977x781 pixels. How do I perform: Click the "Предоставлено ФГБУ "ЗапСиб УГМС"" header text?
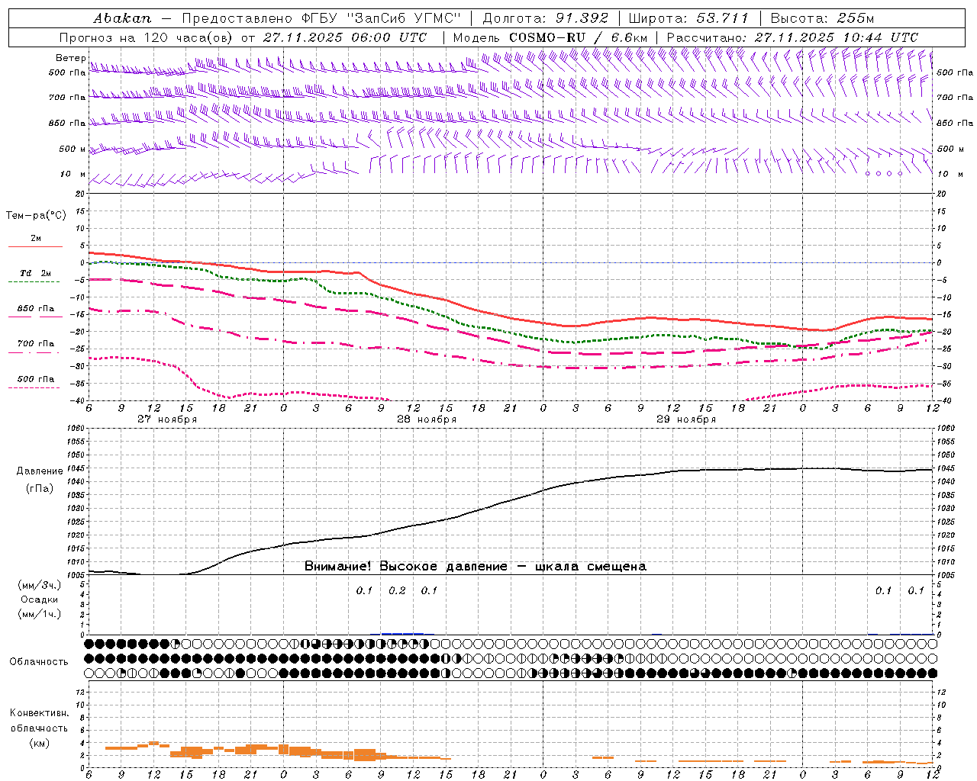point(321,18)
